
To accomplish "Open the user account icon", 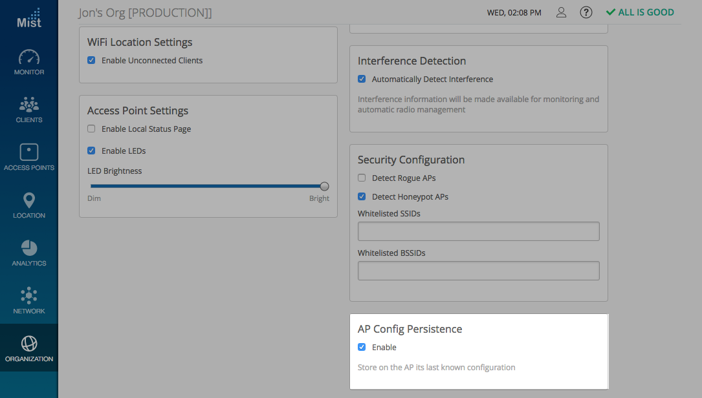I will click(562, 12).
